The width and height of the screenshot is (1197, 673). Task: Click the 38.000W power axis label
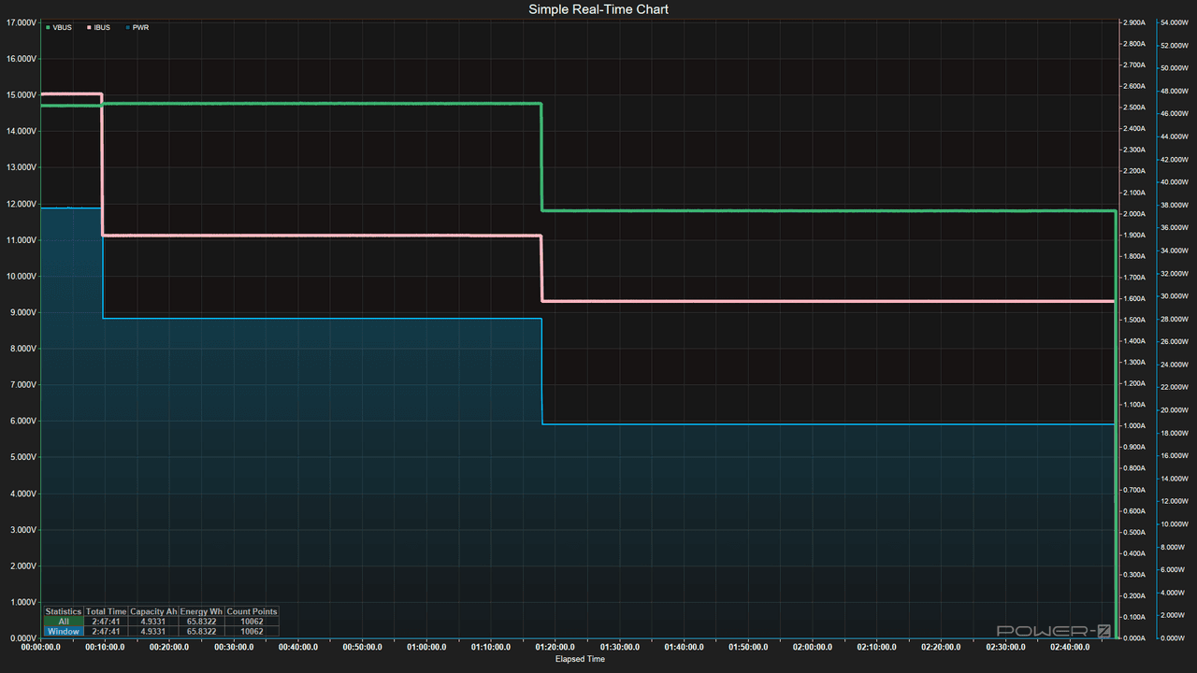point(1174,205)
